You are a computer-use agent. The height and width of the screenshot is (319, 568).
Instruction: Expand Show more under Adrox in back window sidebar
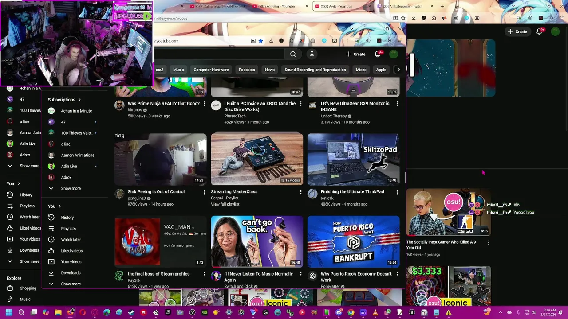click(x=23, y=166)
